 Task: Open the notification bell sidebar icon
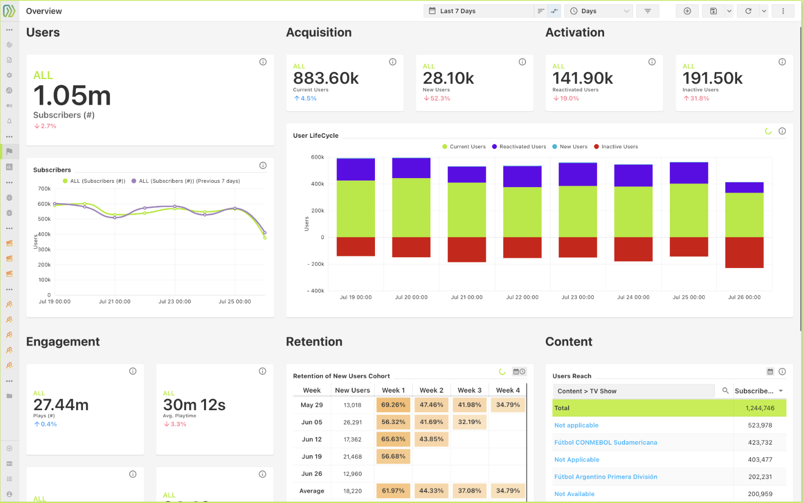point(9,121)
